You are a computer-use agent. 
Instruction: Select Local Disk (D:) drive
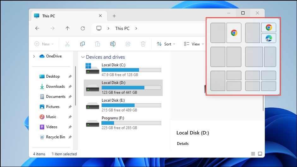(123, 88)
